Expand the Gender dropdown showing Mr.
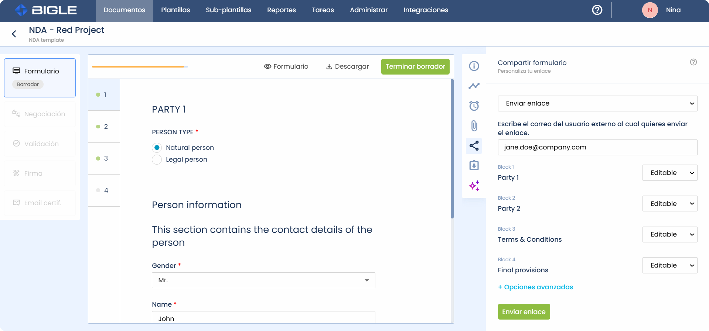The image size is (709, 331). 263,280
